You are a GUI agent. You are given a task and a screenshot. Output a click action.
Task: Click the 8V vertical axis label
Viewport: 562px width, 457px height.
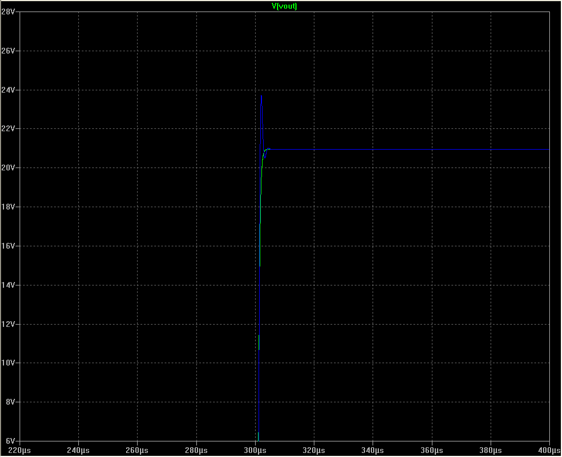pyautogui.click(x=10, y=402)
